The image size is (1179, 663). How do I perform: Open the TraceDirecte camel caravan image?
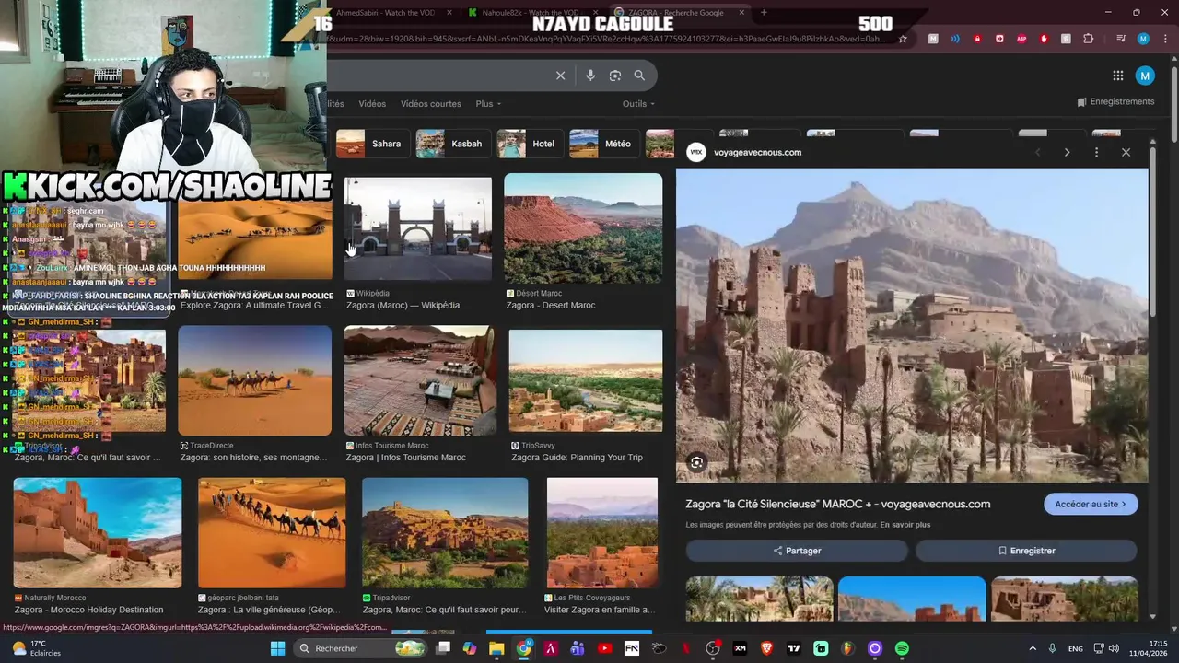(254, 380)
